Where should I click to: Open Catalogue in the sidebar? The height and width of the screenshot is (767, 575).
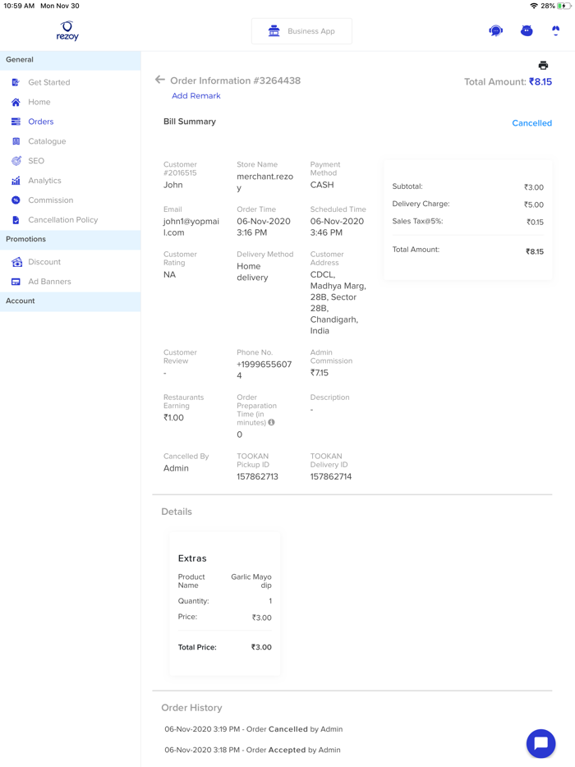click(x=47, y=141)
